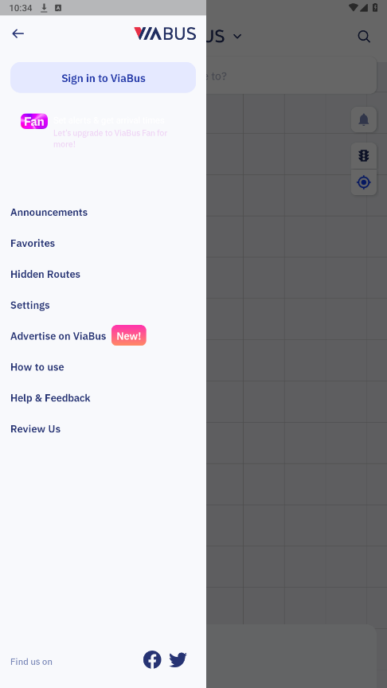Open the ViaBus Twitter icon

178,660
